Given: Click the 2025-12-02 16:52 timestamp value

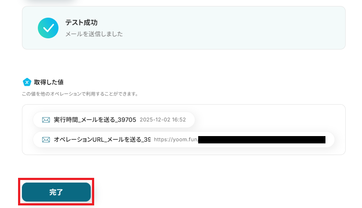Looking at the screenshot, I should coord(163,120).
